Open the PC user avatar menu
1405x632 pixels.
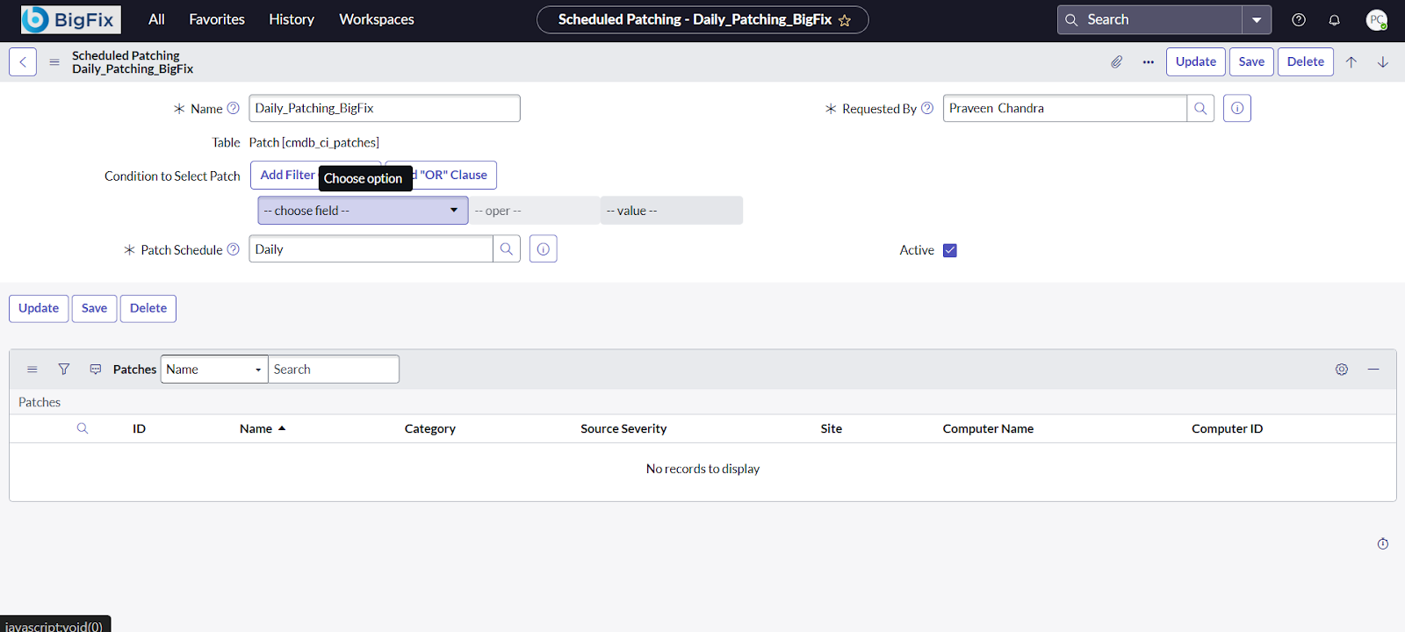tap(1376, 19)
